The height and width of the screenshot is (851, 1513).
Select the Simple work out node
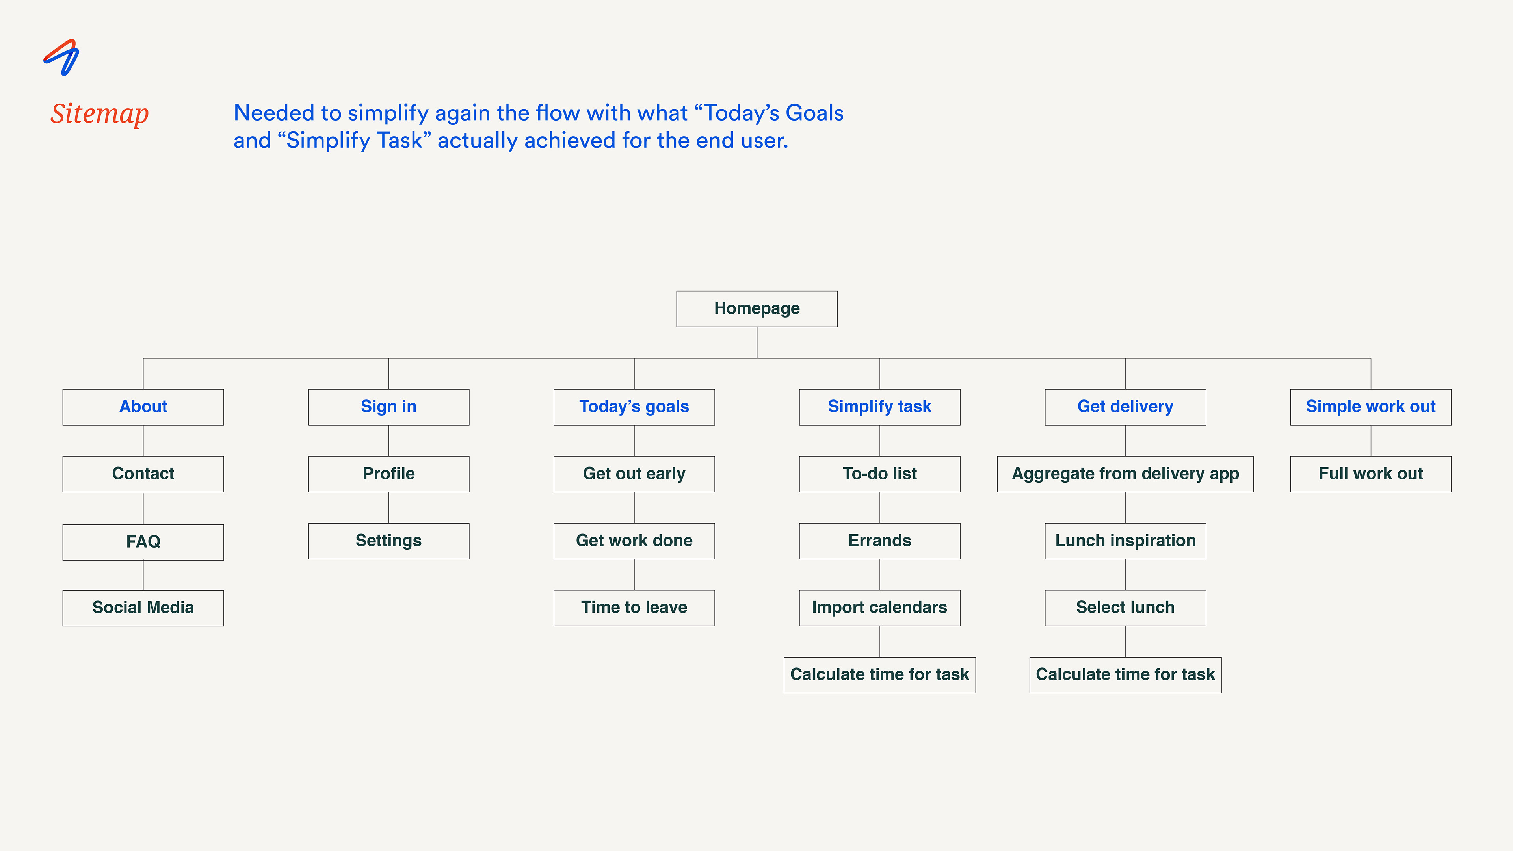point(1370,407)
